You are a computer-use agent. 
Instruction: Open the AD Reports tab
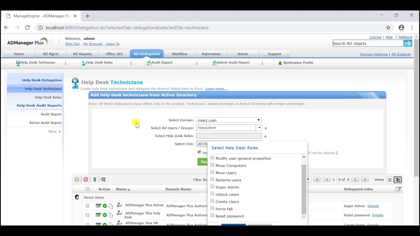point(82,54)
